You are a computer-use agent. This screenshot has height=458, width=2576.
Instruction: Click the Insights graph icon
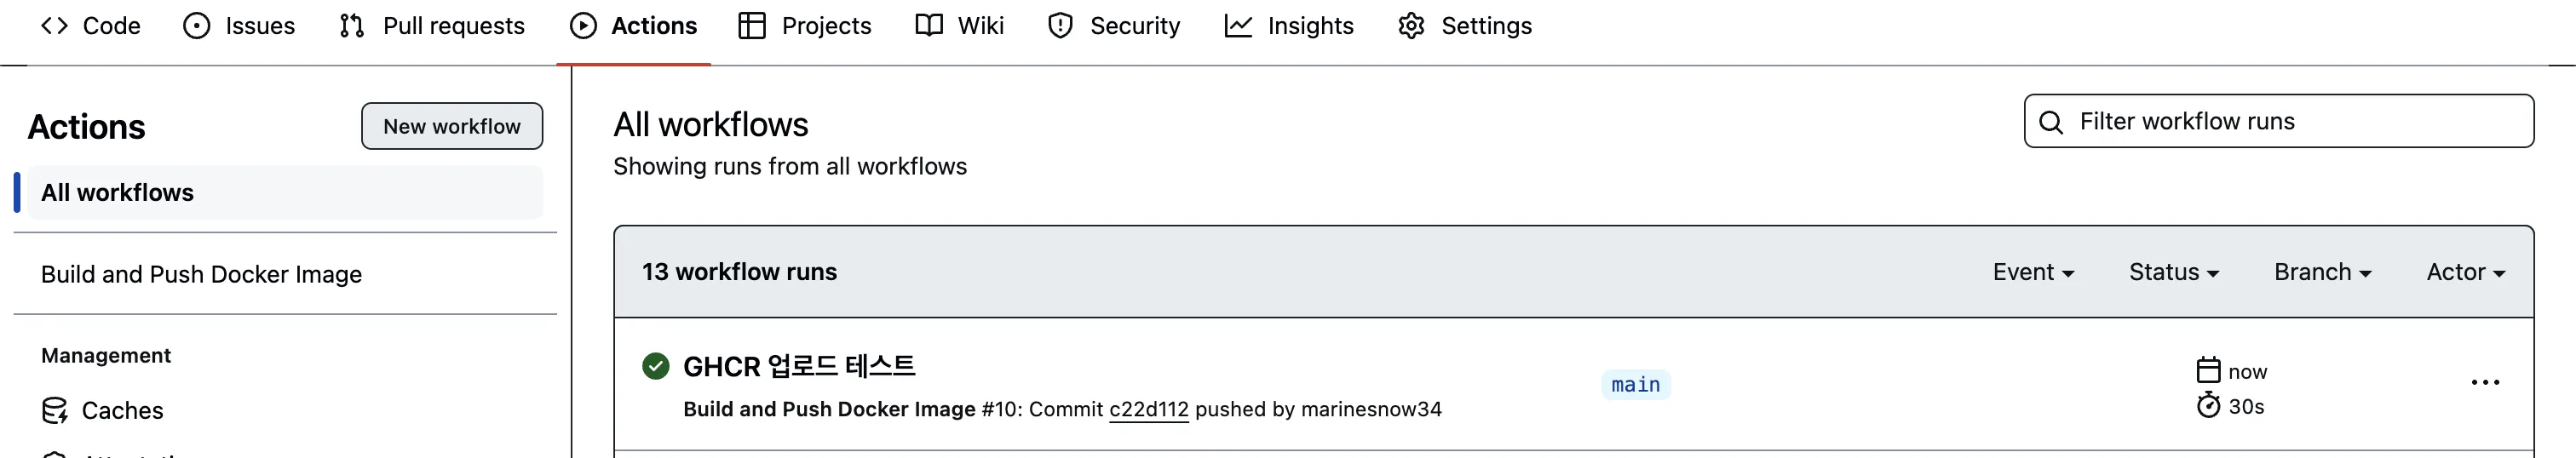click(x=1238, y=26)
